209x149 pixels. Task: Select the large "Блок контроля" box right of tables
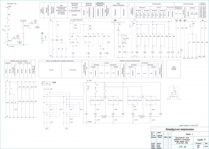pyautogui.click(x=173, y=69)
